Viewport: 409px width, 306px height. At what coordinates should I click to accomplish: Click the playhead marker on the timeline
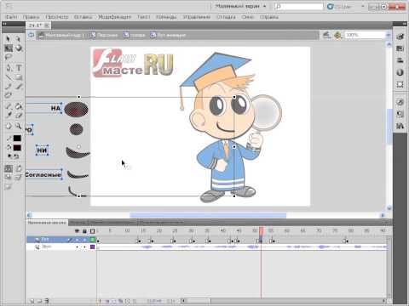261,231
